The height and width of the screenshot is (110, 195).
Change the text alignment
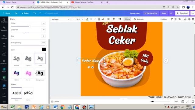(x=108, y=19)
